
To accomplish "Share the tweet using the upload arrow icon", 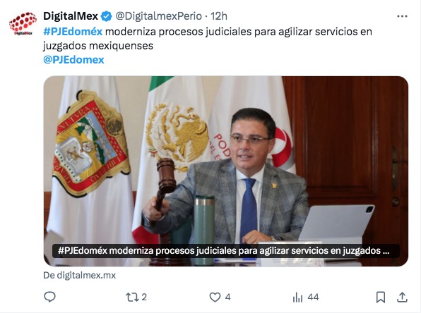I will coord(402,297).
